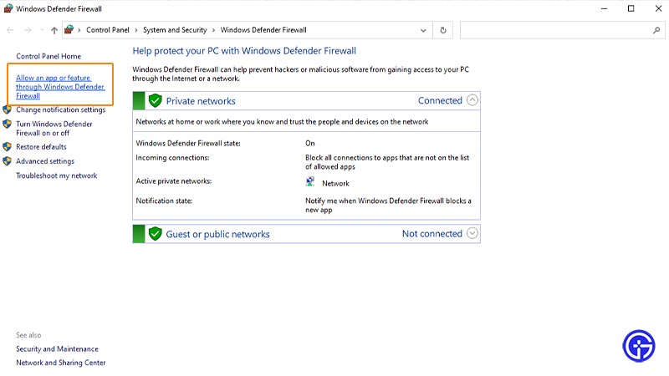Click the 'Notification state:' label
The image size is (669, 376).
click(x=164, y=201)
